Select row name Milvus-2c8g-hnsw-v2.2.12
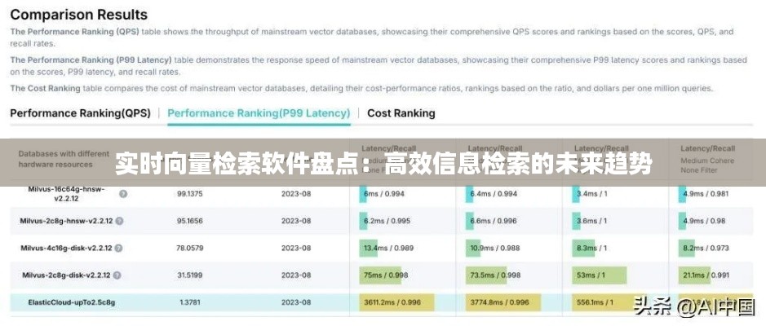766x326 pixels. pyautogui.click(x=66, y=221)
